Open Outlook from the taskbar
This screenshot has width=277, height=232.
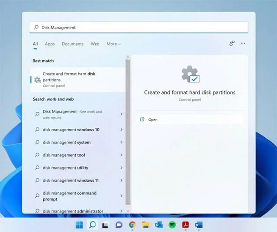pos(159,225)
